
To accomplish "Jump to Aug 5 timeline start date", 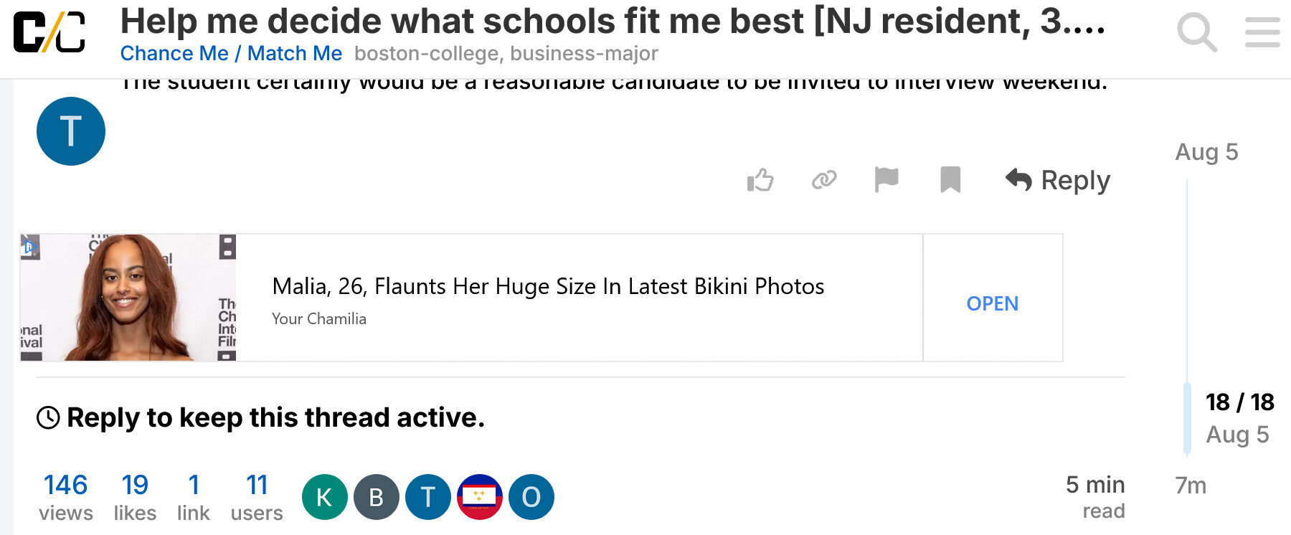I will (1207, 152).
